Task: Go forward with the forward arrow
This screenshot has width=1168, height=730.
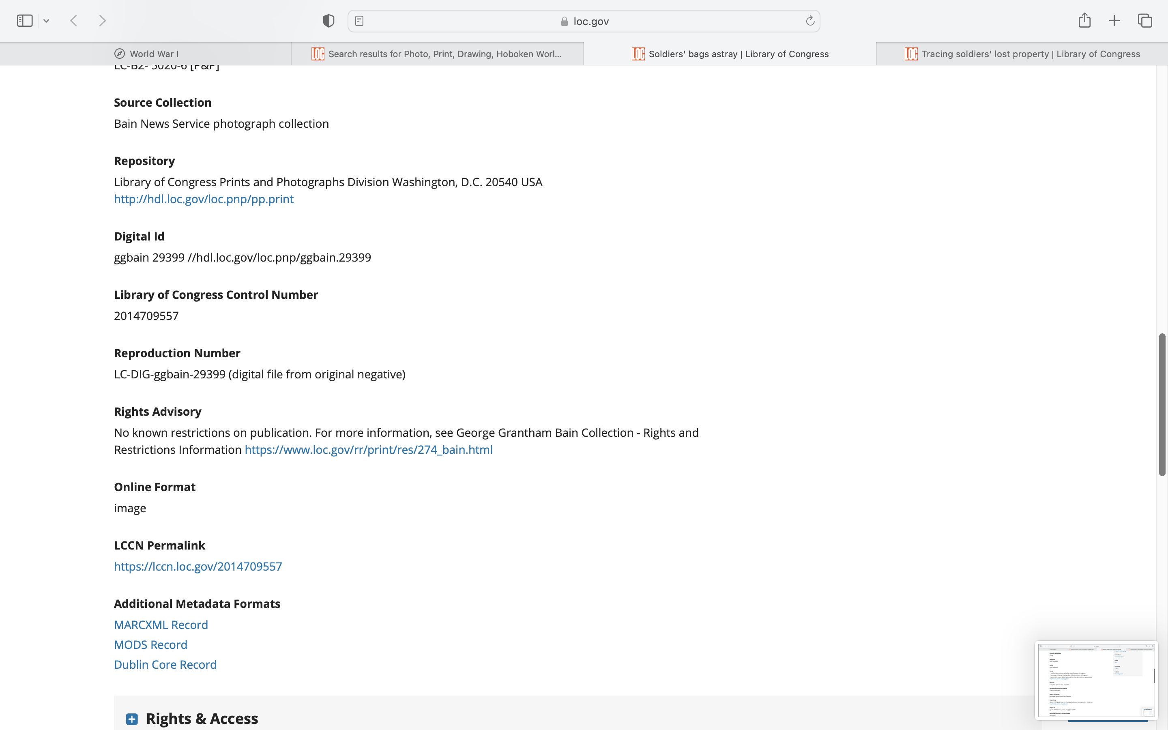Action: tap(102, 21)
